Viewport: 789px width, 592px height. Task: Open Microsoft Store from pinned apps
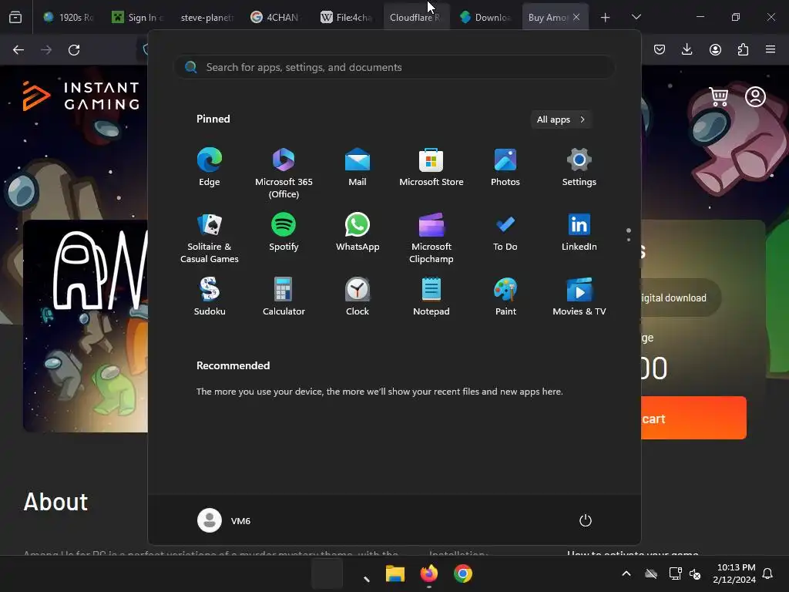coord(431,167)
